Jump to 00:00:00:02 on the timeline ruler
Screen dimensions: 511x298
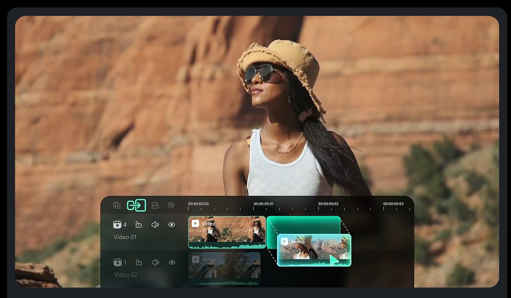[x=328, y=204]
